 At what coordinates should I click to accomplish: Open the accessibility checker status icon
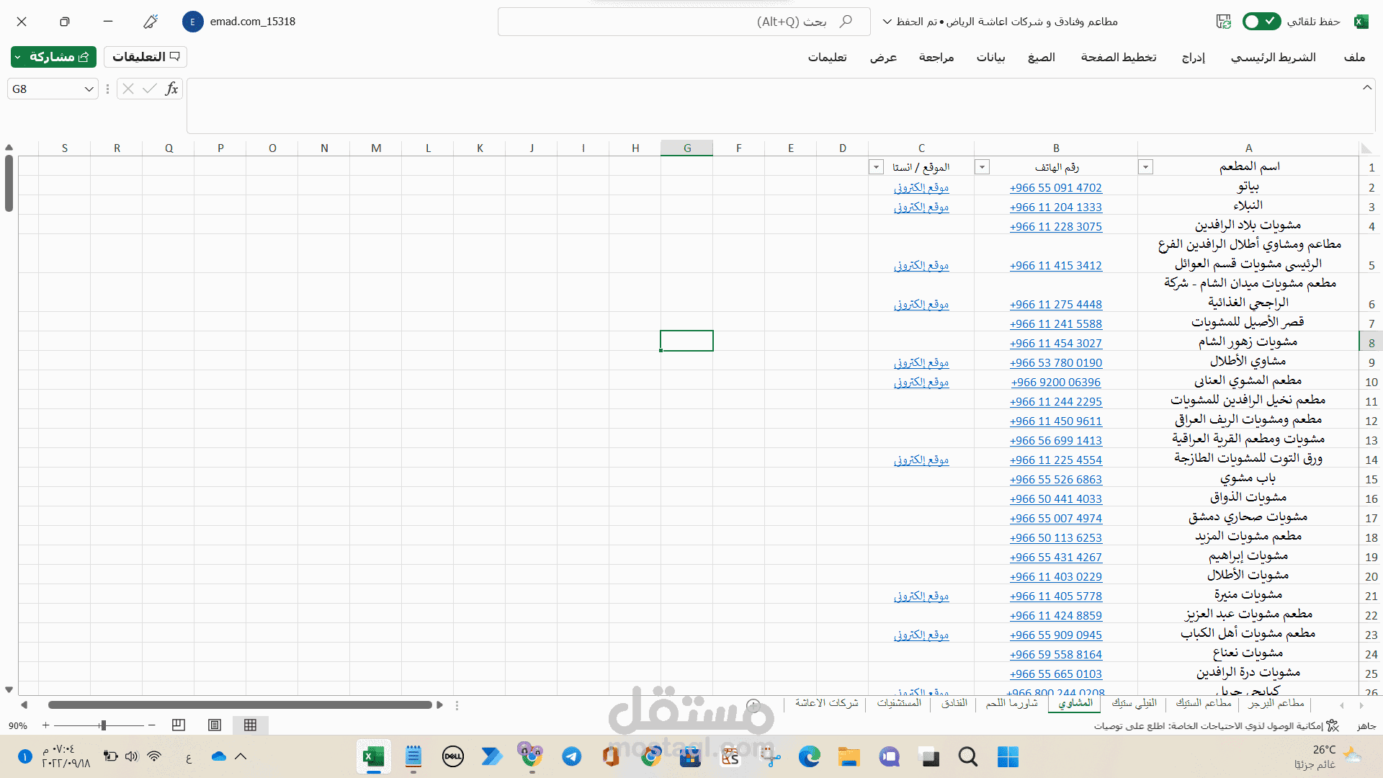point(1333,725)
